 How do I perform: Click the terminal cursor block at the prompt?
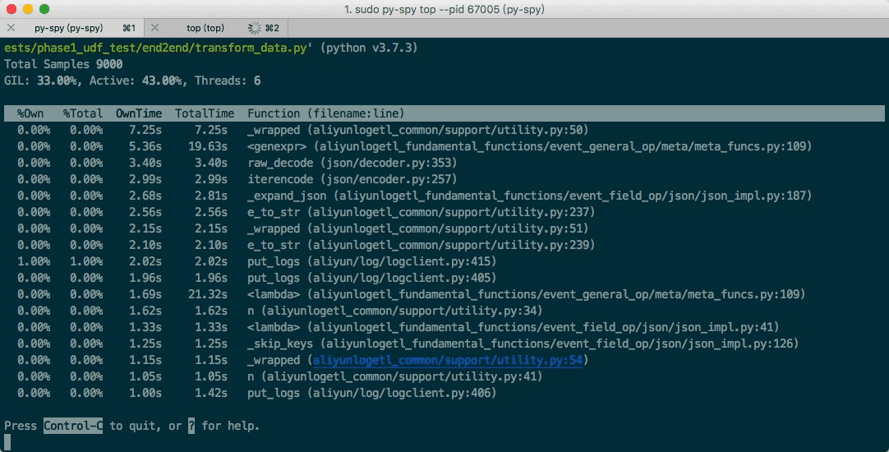click(7, 442)
